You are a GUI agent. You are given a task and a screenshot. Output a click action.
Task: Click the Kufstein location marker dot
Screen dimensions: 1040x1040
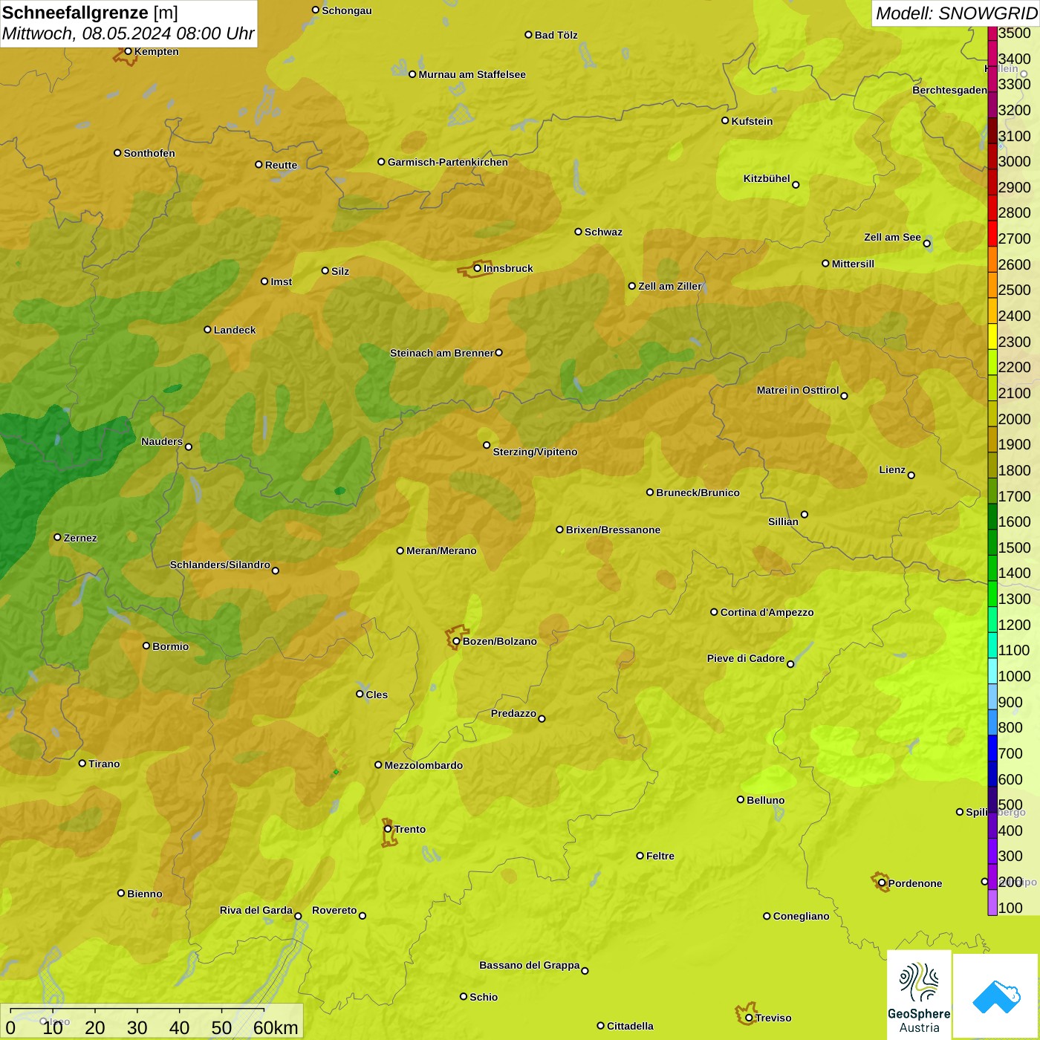[x=725, y=120]
